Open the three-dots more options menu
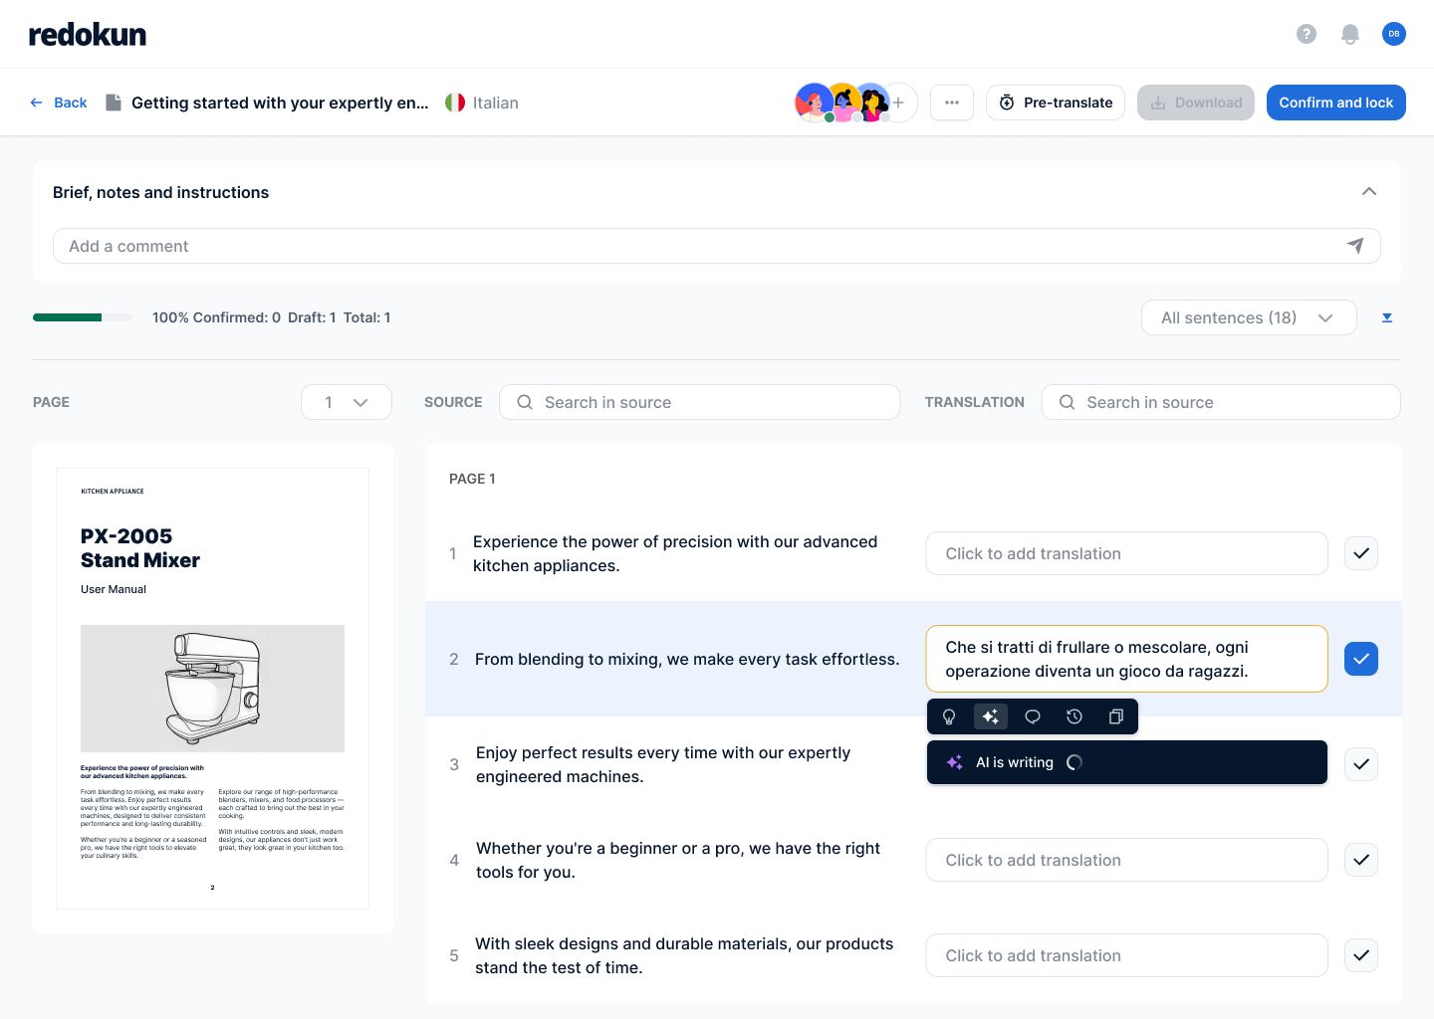The height and width of the screenshot is (1019, 1434). [952, 102]
